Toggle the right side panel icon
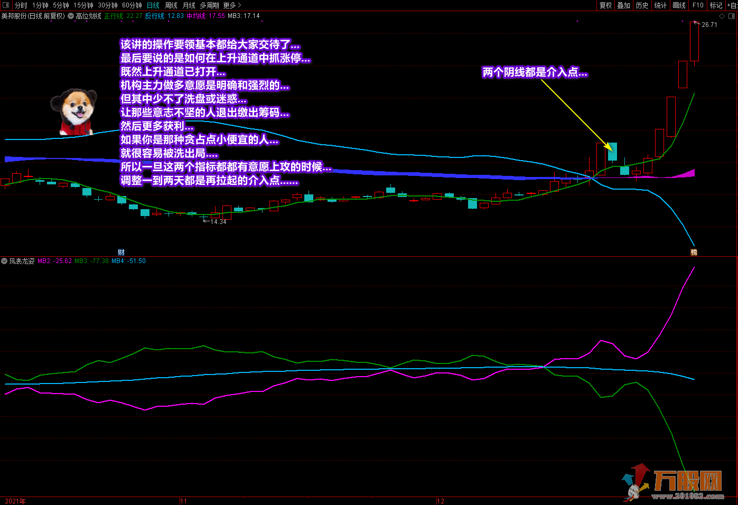 point(732,16)
